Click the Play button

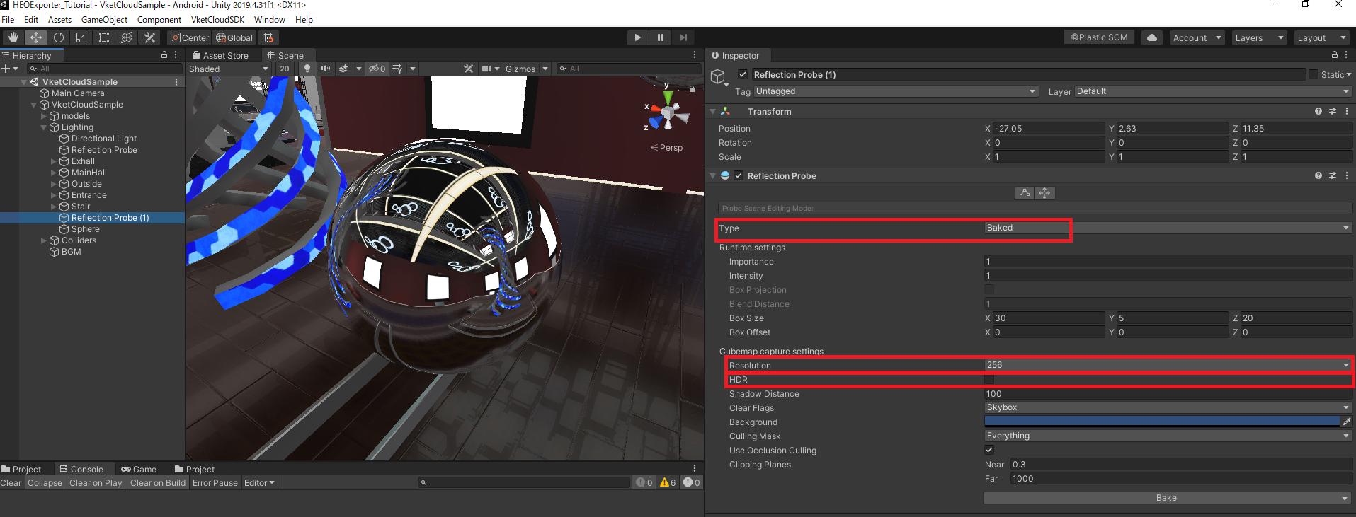coord(637,37)
